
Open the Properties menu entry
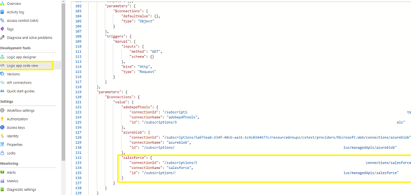click(14, 144)
